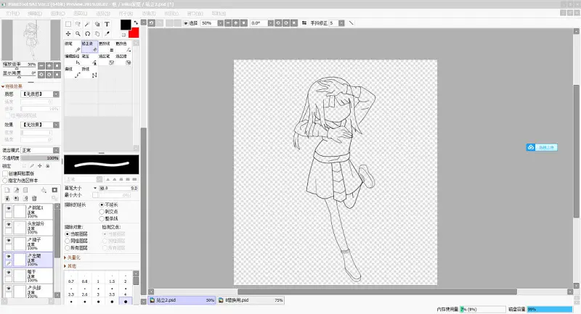Delete the layer with trash icon
Image resolution: width=581 pixels, height=314 pixels.
click(34, 199)
